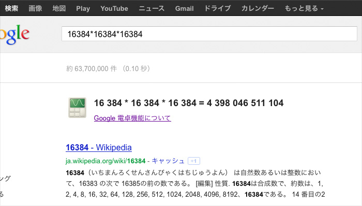The image size is (362, 206).
Task: Open Gmail from the top bar
Action: tap(184, 9)
